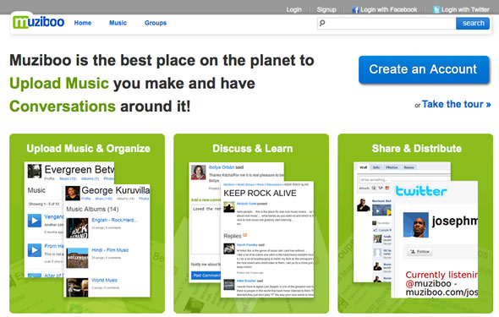Click the blue search button
Viewport: 499px width, 317px height.
(x=473, y=23)
